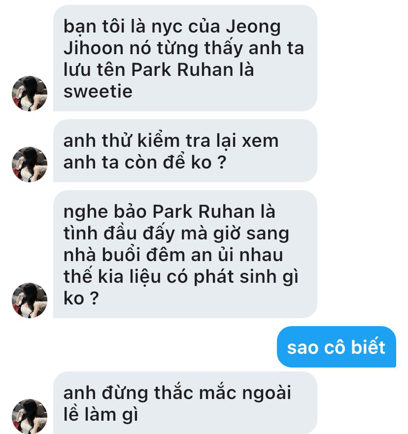The image size is (408, 434).
Task: Open sender avatar beside the sweetie message
Action: point(30,93)
